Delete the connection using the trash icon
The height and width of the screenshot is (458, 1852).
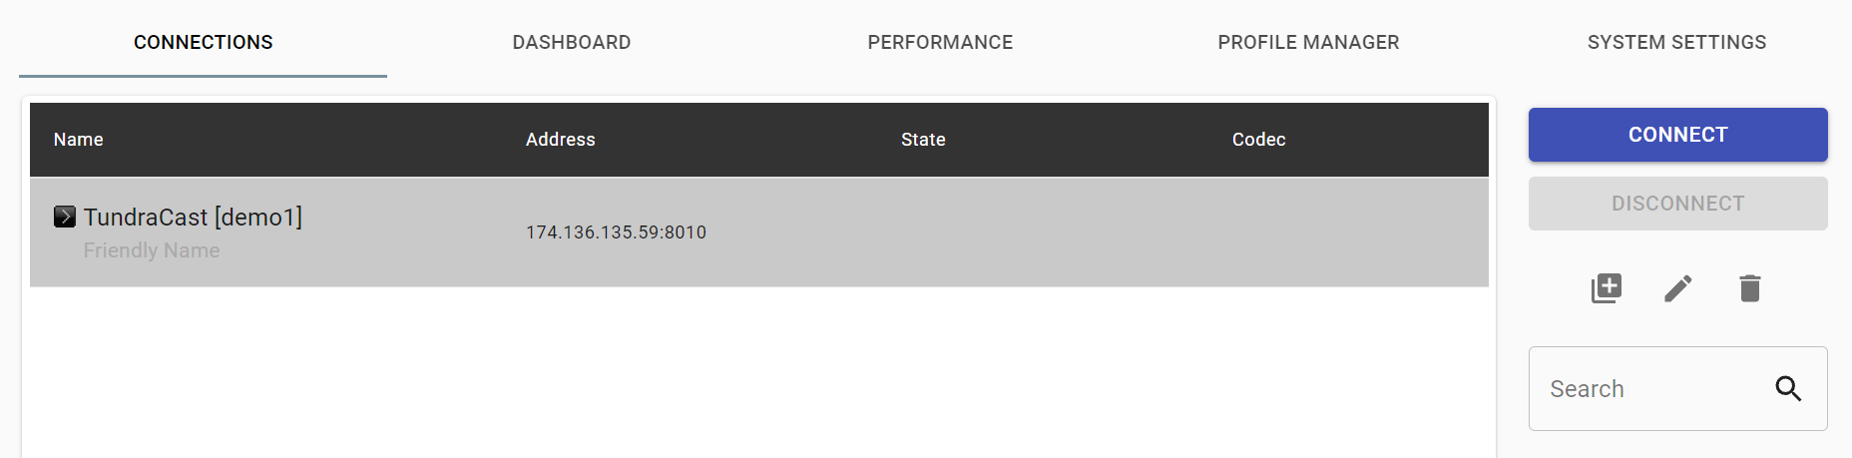click(1750, 288)
